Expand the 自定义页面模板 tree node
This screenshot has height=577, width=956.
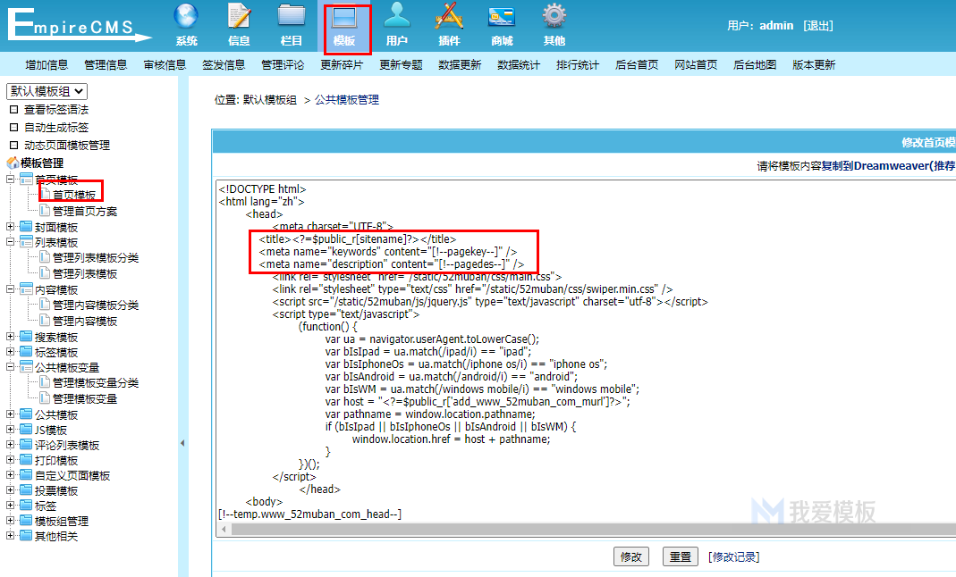(11, 475)
